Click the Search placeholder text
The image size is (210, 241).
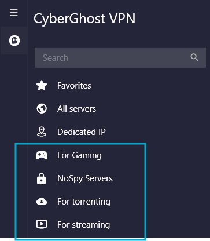pos(56,58)
